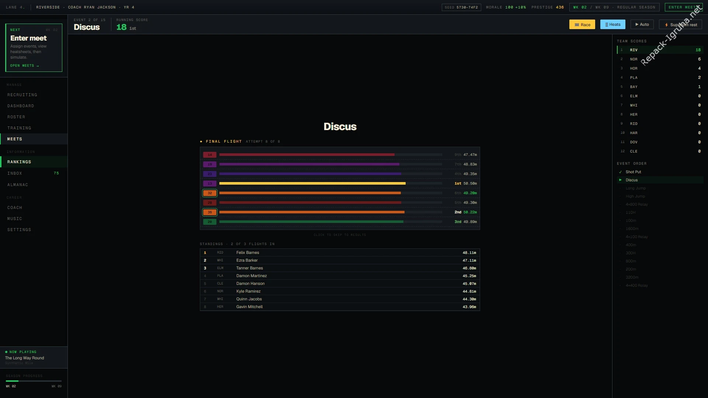This screenshot has height=398, width=708.
Task: Select green athlete badge 20 in the 3rd place row
Action: click(210, 222)
